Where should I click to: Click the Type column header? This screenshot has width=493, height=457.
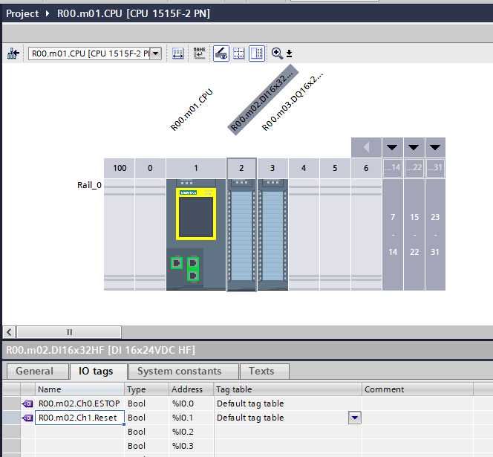[x=147, y=389]
